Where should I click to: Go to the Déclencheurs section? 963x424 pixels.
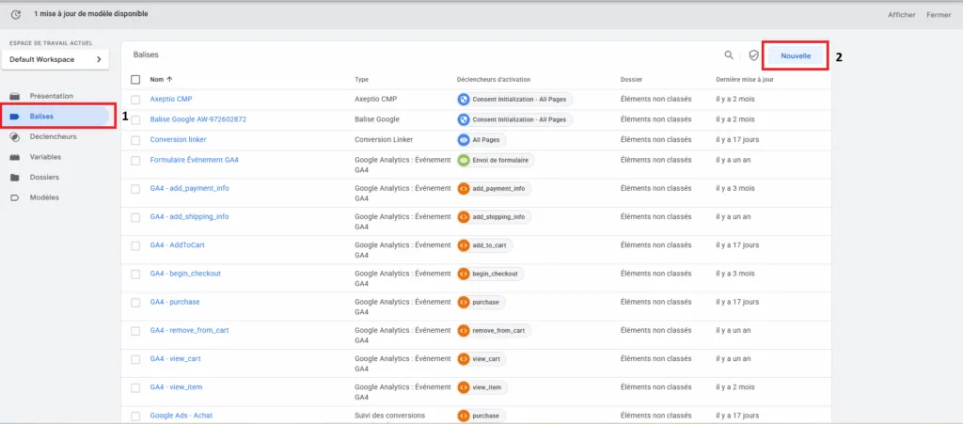point(54,137)
